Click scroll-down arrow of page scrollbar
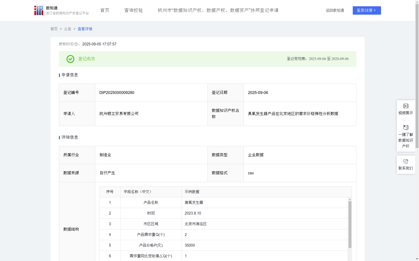The height and width of the screenshot is (261, 419). coord(417,259)
